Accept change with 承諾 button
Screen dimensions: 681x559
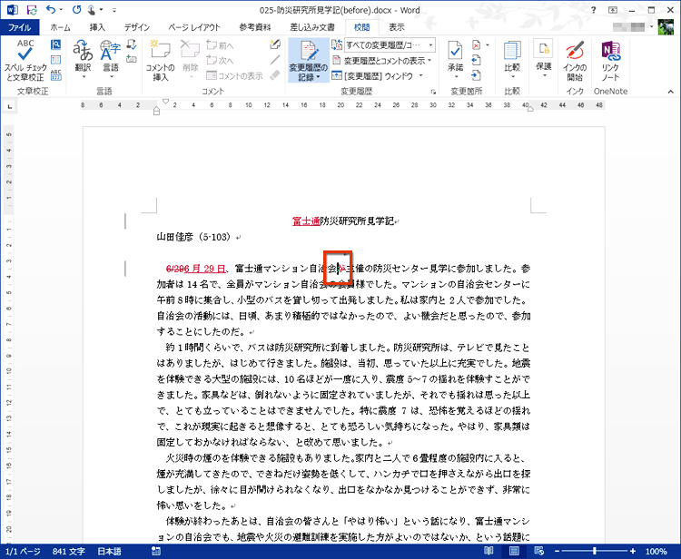pyautogui.click(x=455, y=60)
